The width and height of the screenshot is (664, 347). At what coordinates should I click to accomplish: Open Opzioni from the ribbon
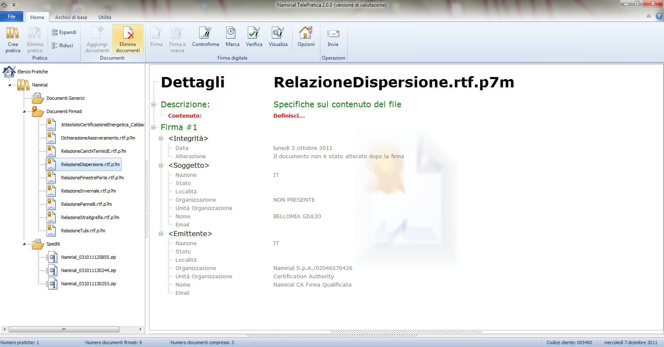pos(306,37)
